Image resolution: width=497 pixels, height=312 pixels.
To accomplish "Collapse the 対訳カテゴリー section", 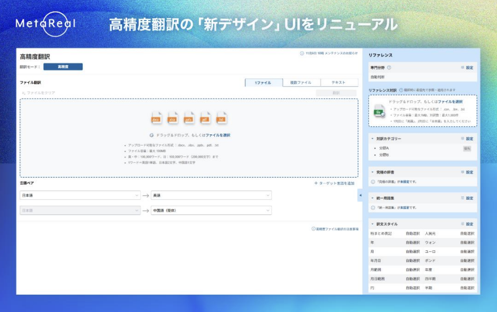I will [372, 139].
